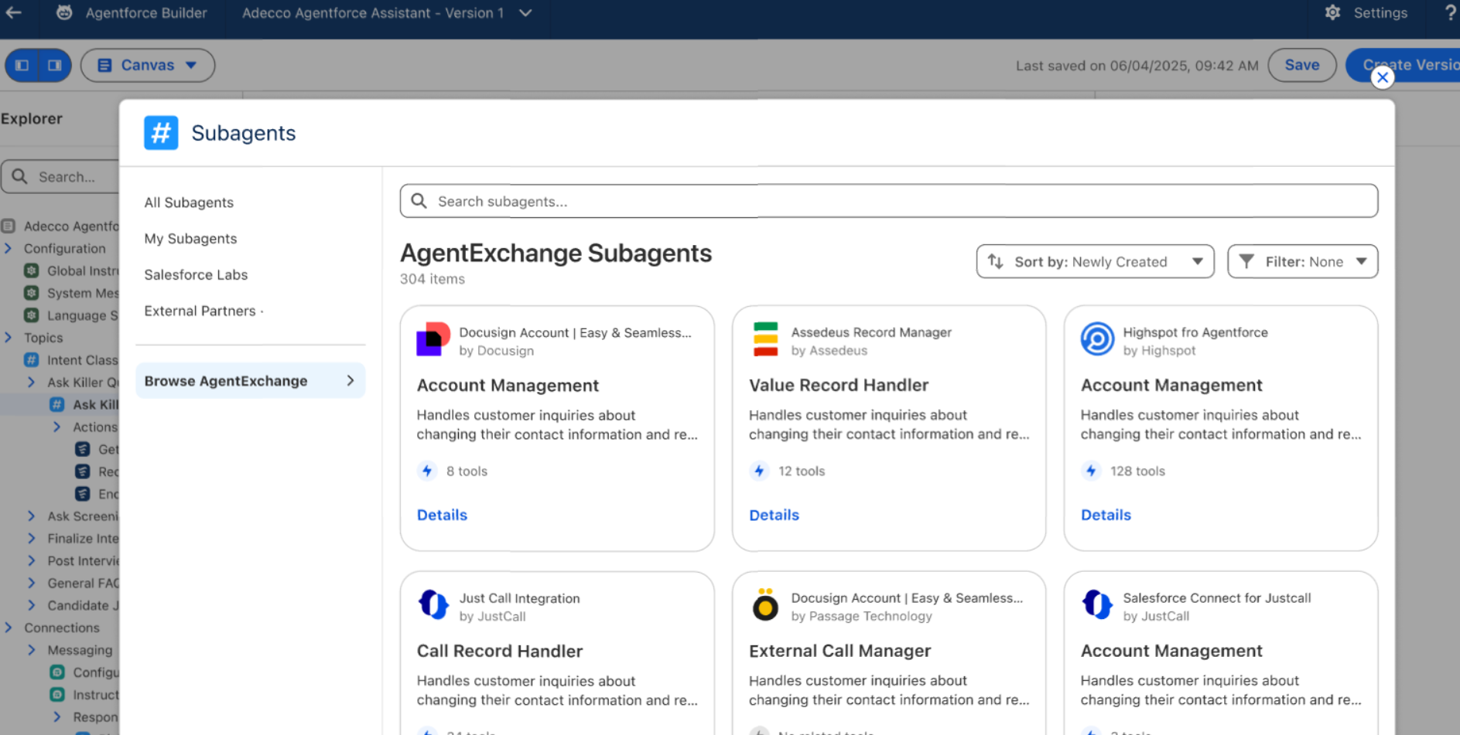Expand Ask Screening topic in Explorer
The height and width of the screenshot is (735, 1460).
pyautogui.click(x=32, y=516)
